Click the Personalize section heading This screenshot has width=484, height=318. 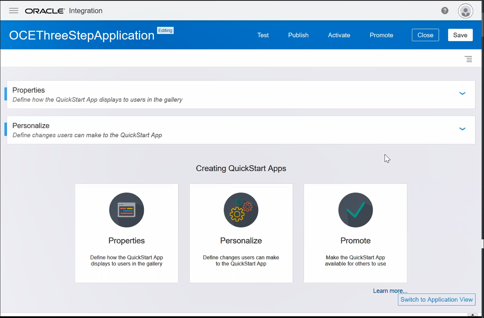coord(31,126)
